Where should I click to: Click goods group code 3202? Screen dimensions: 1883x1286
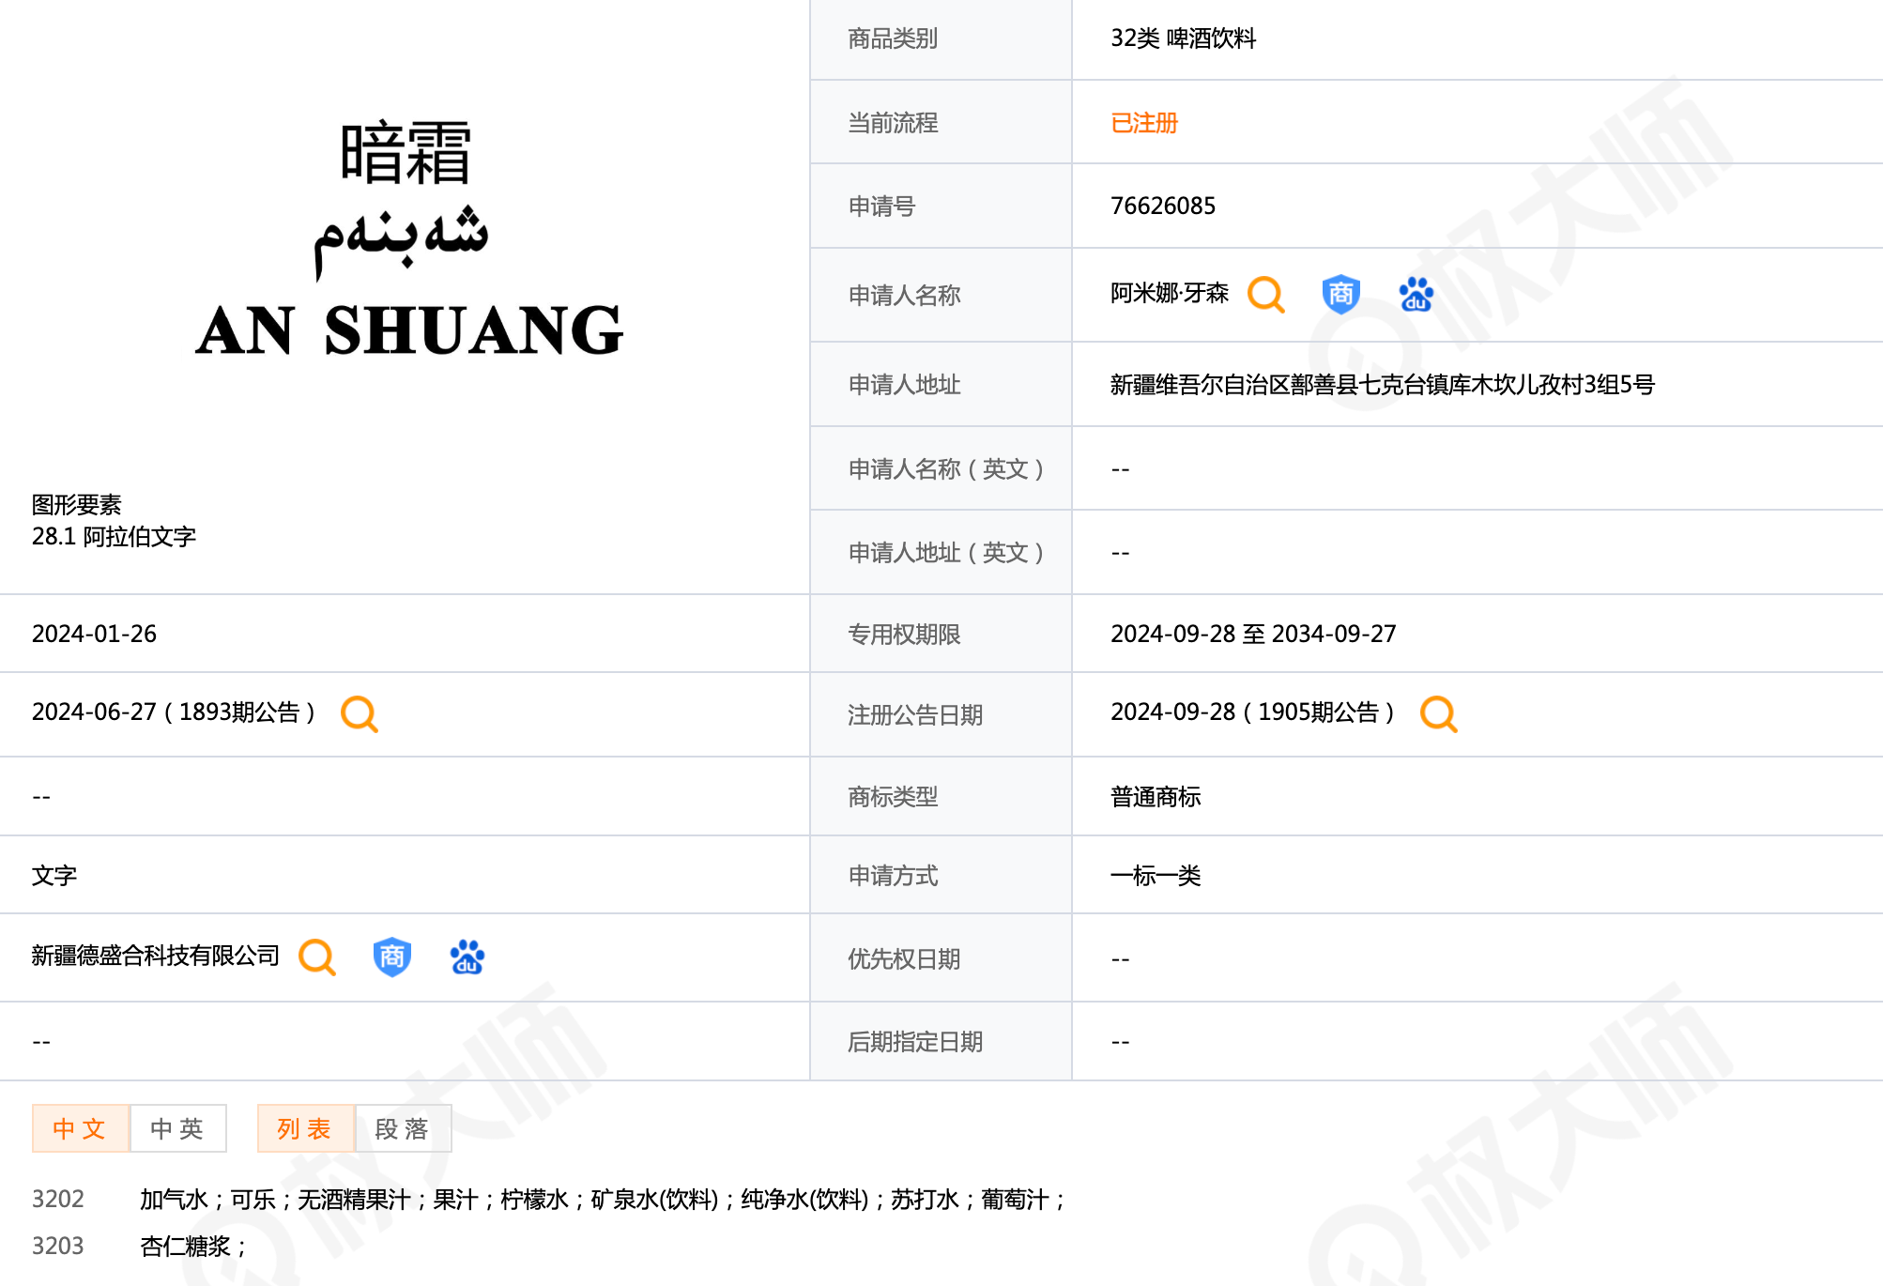click(58, 1199)
